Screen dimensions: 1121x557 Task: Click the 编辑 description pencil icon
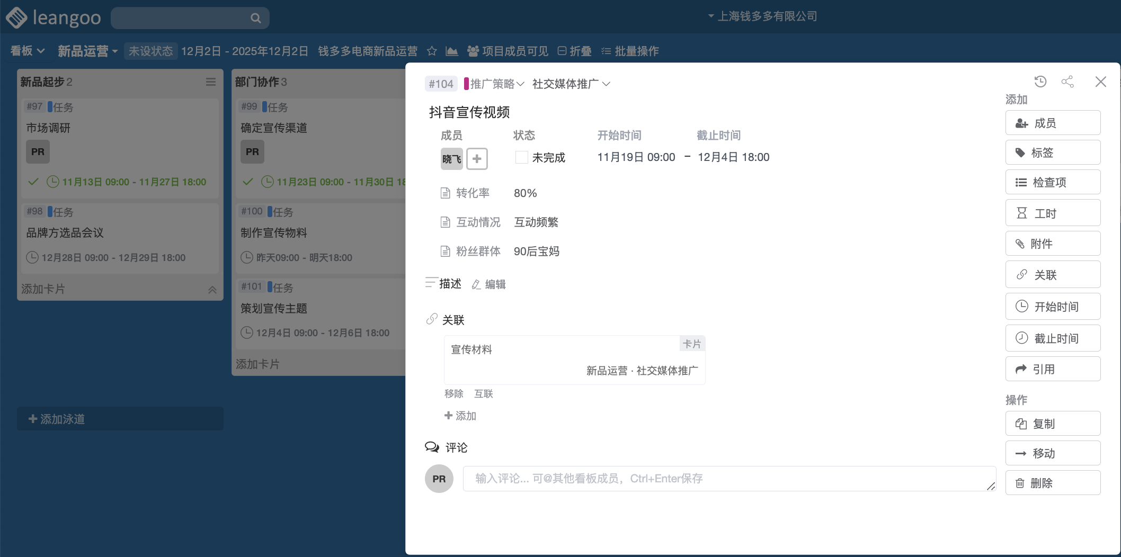pyautogui.click(x=476, y=285)
